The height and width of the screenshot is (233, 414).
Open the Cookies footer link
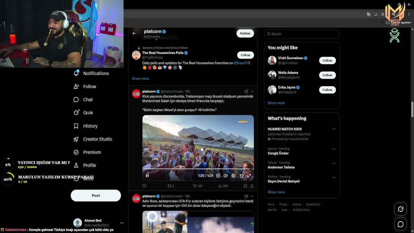click(297, 205)
